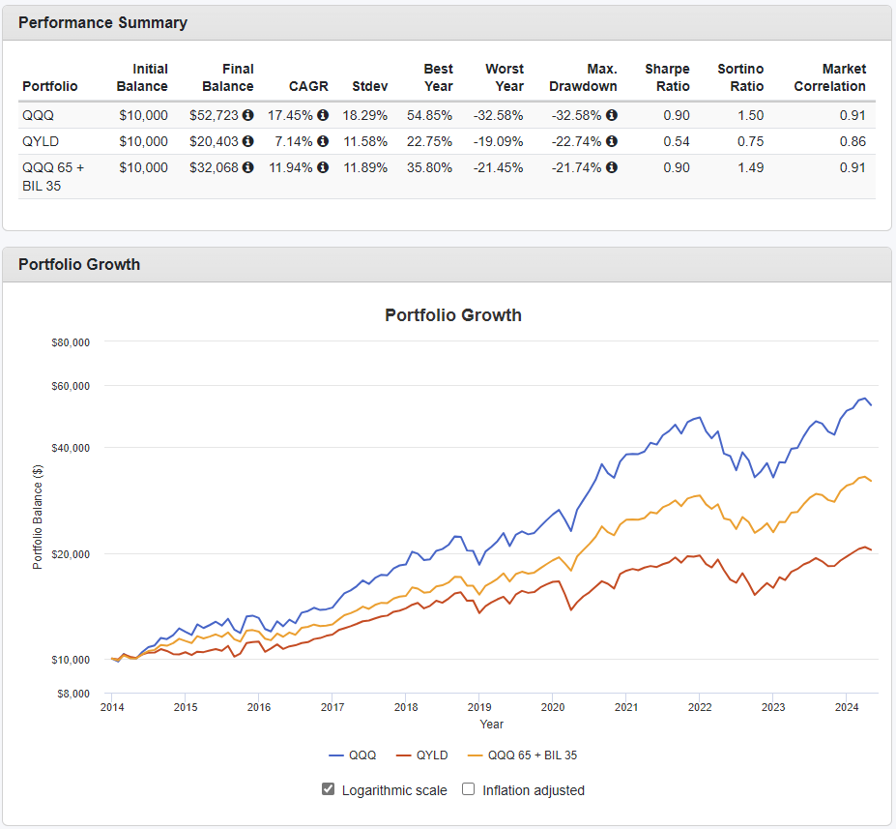Click the Final Balance column header

click(x=228, y=77)
